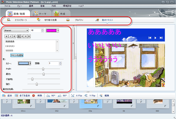Expand the Aharoni font dropdown
This screenshot has height=119, width=176.
tap(27, 30)
